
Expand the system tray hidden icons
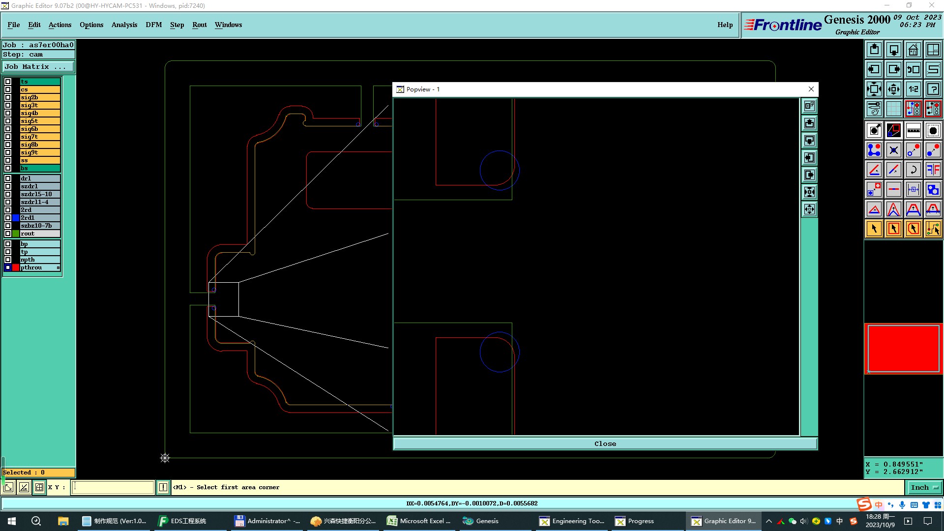769,521
